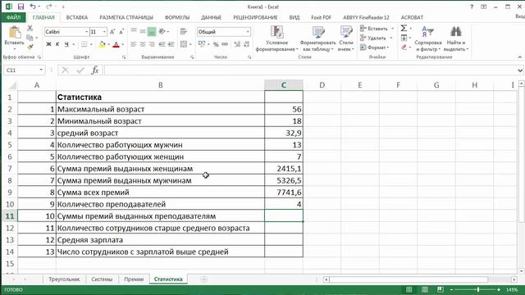Switch to page layout view icon
This screenshot has width=525, height=295.
pyautogui.click(x=425, y=289)
